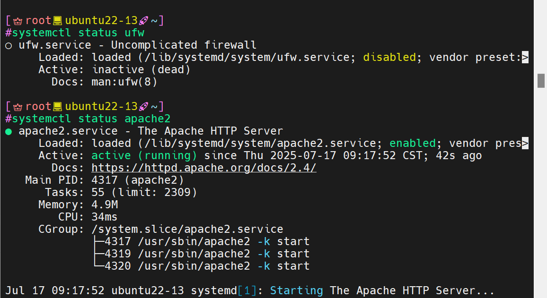
Task: Click the Memory value '4.9M'
Action: (105, 204)
